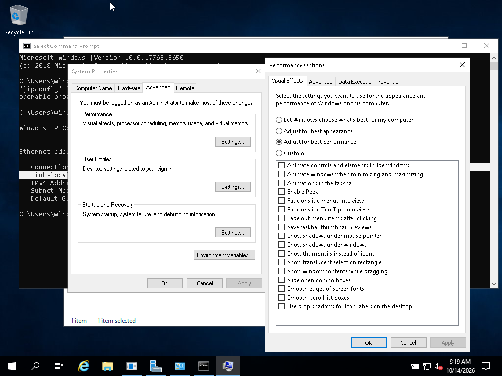Check Show window contents while dragging

click(x=282, y=271)
